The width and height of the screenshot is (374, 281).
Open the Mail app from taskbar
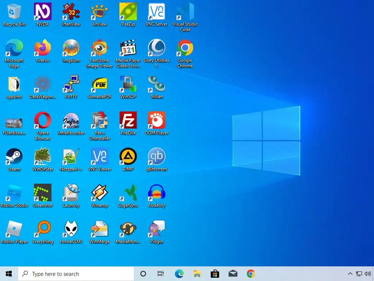pos(233,274)
